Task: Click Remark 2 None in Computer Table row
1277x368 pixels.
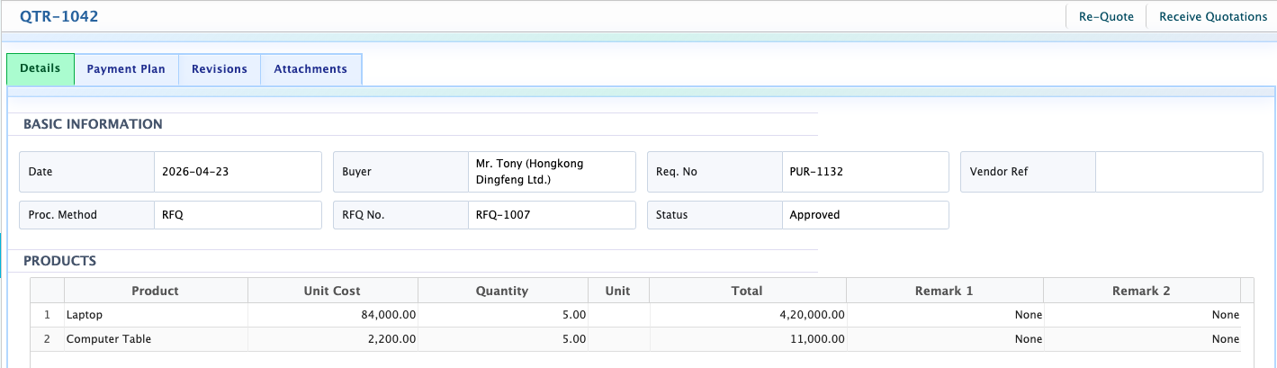Action: pos(1225,339)
